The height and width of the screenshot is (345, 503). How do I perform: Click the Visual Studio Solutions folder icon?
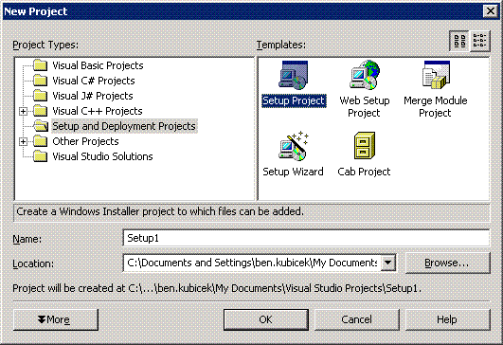tap(41, 156)
